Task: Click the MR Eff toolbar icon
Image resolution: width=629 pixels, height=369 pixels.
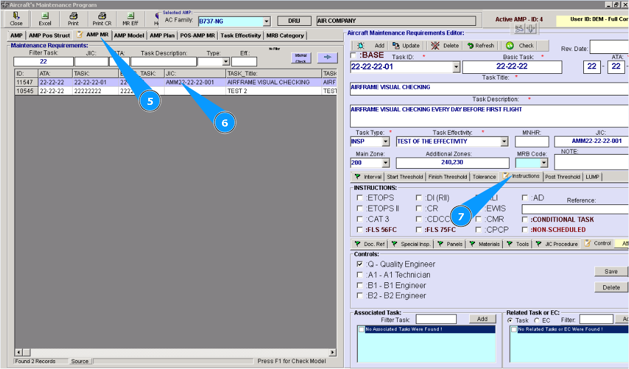Action: pyautogui.click(x=130, y=19)
